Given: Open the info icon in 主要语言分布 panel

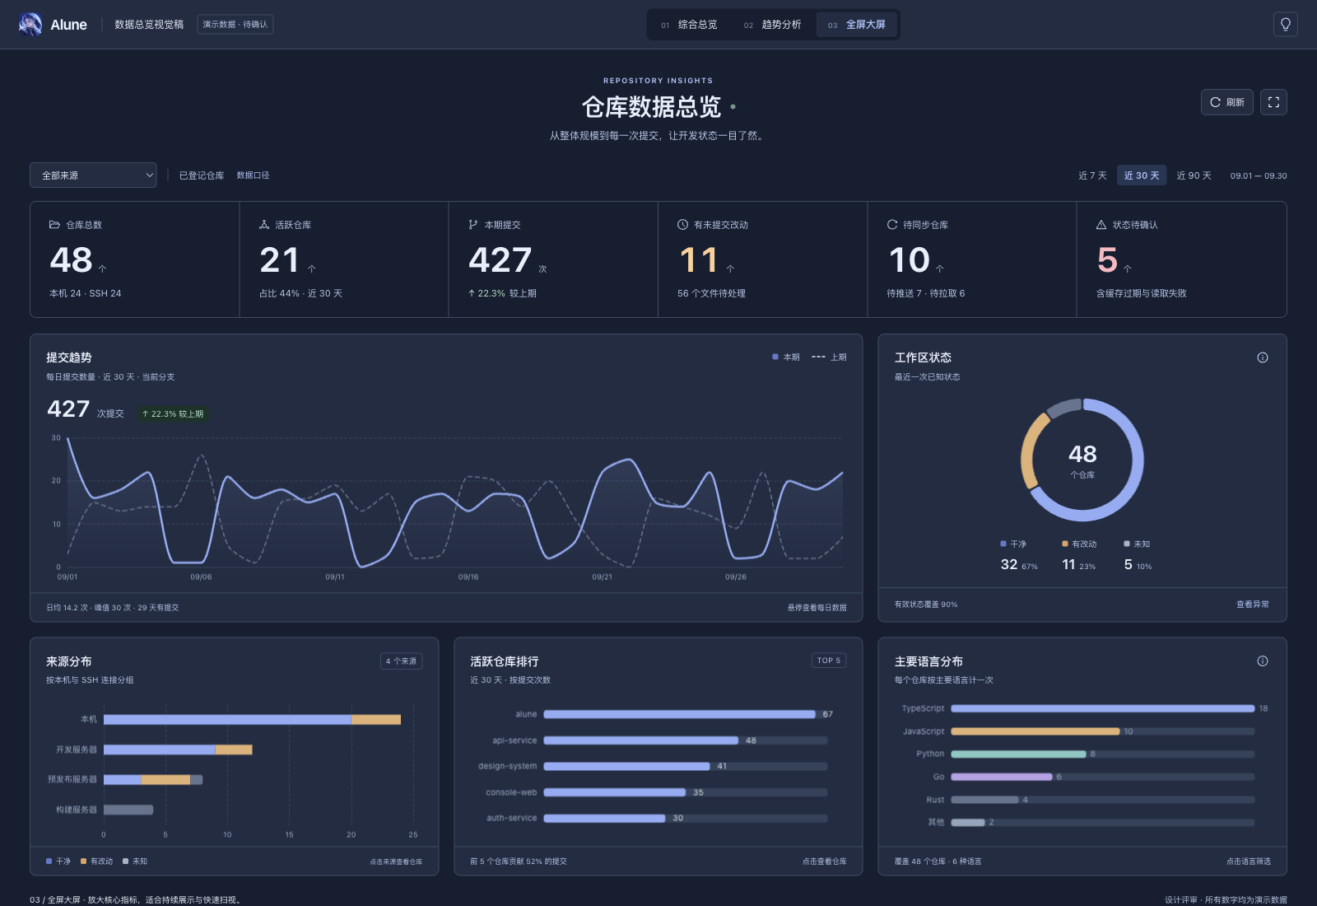Looking at the screenshot, I should pyautogui.click(x=1263, y=661).
